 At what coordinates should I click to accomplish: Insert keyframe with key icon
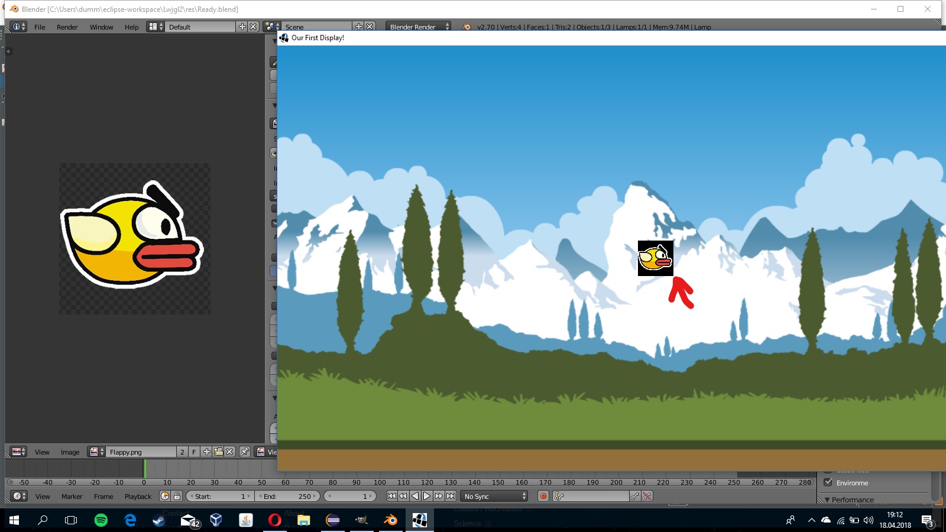coord(635,496)
